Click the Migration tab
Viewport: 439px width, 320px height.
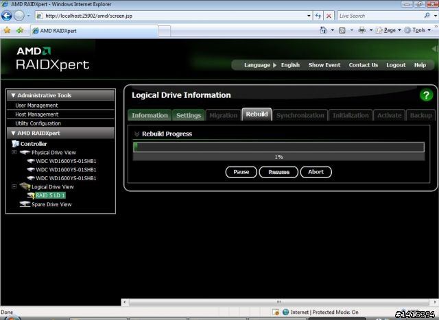tap(223, 115)
